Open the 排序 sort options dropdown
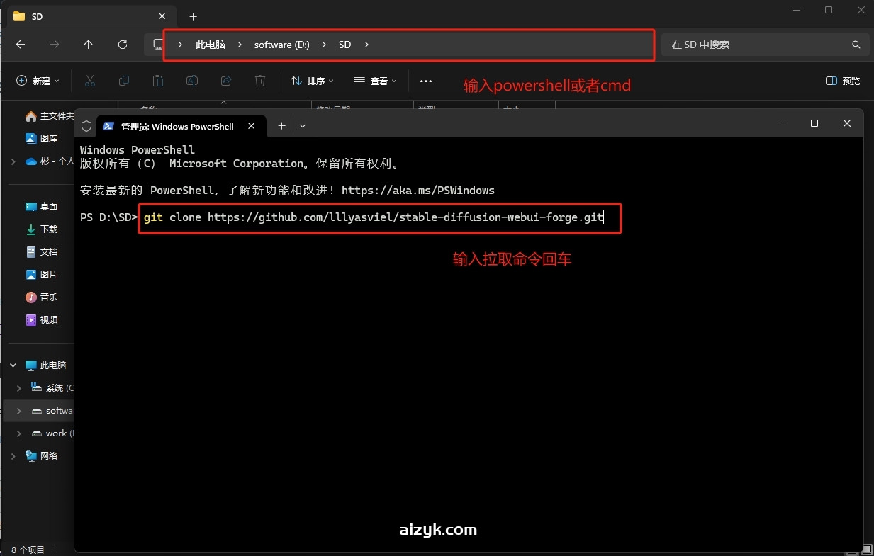The image size is (874, 556). coord(312,81)
